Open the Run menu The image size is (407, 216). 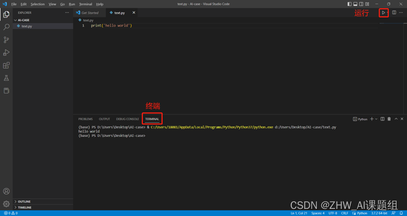(72, 4)
